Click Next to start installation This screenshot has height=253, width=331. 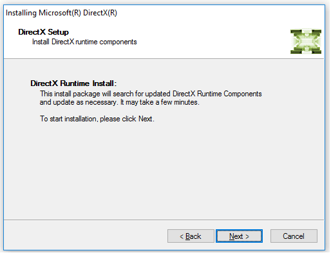[x=239, y=236]
